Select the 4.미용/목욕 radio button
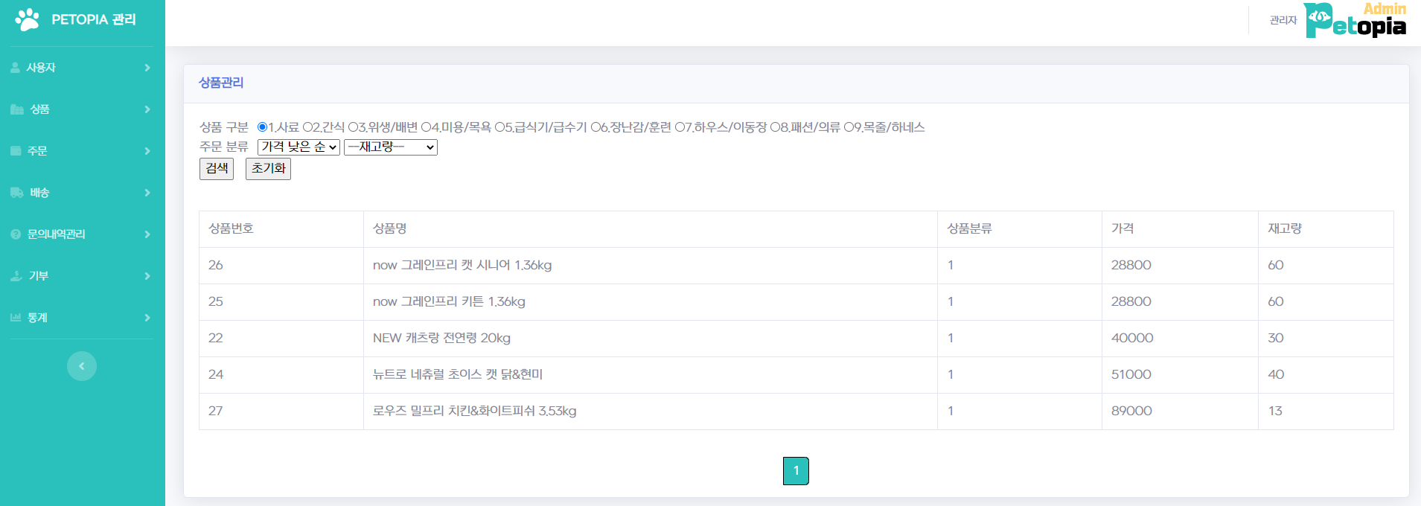 [426, 127]
